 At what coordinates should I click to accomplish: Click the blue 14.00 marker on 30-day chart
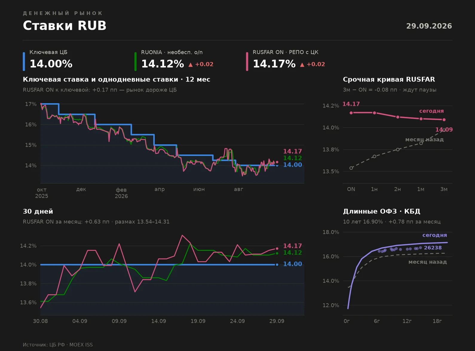pos(277,265)
